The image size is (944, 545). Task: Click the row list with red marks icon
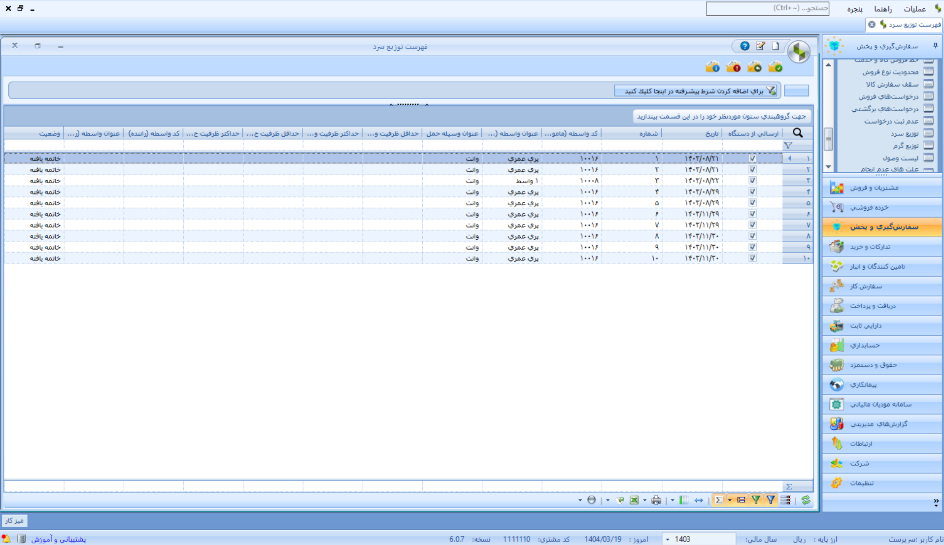pyautogui.click(x=785, y=500)
